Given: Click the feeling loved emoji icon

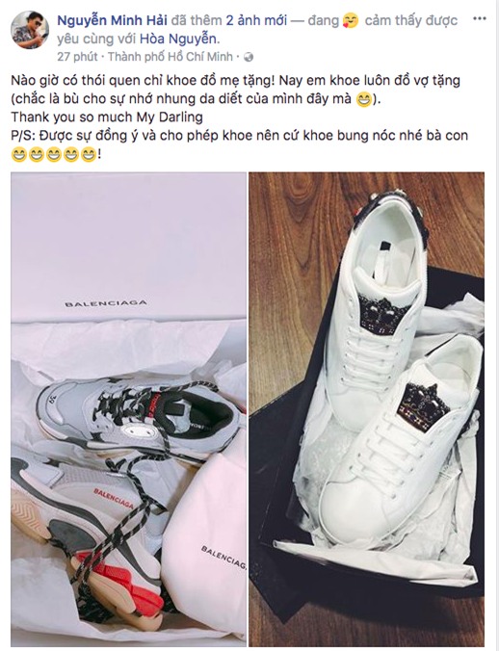Looking at the screenshot, I should click(x=351, y=20).
